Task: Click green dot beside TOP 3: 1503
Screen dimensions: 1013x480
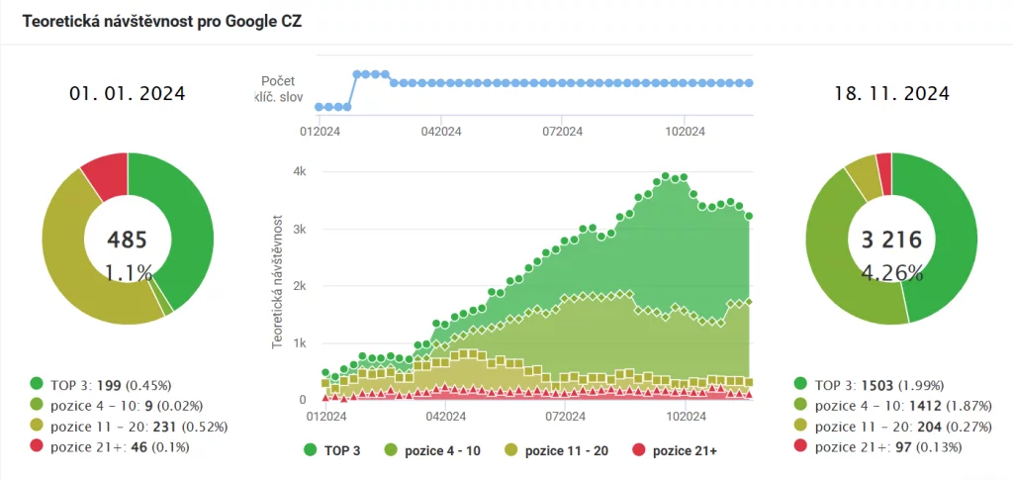Action: (799, 384)
